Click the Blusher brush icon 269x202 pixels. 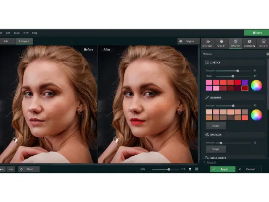207,98
